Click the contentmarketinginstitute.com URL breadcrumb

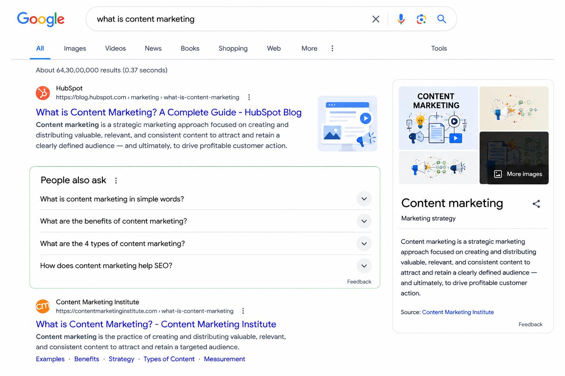145,311
